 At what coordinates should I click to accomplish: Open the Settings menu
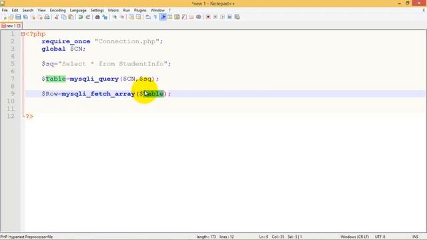[x=97, y=11]
